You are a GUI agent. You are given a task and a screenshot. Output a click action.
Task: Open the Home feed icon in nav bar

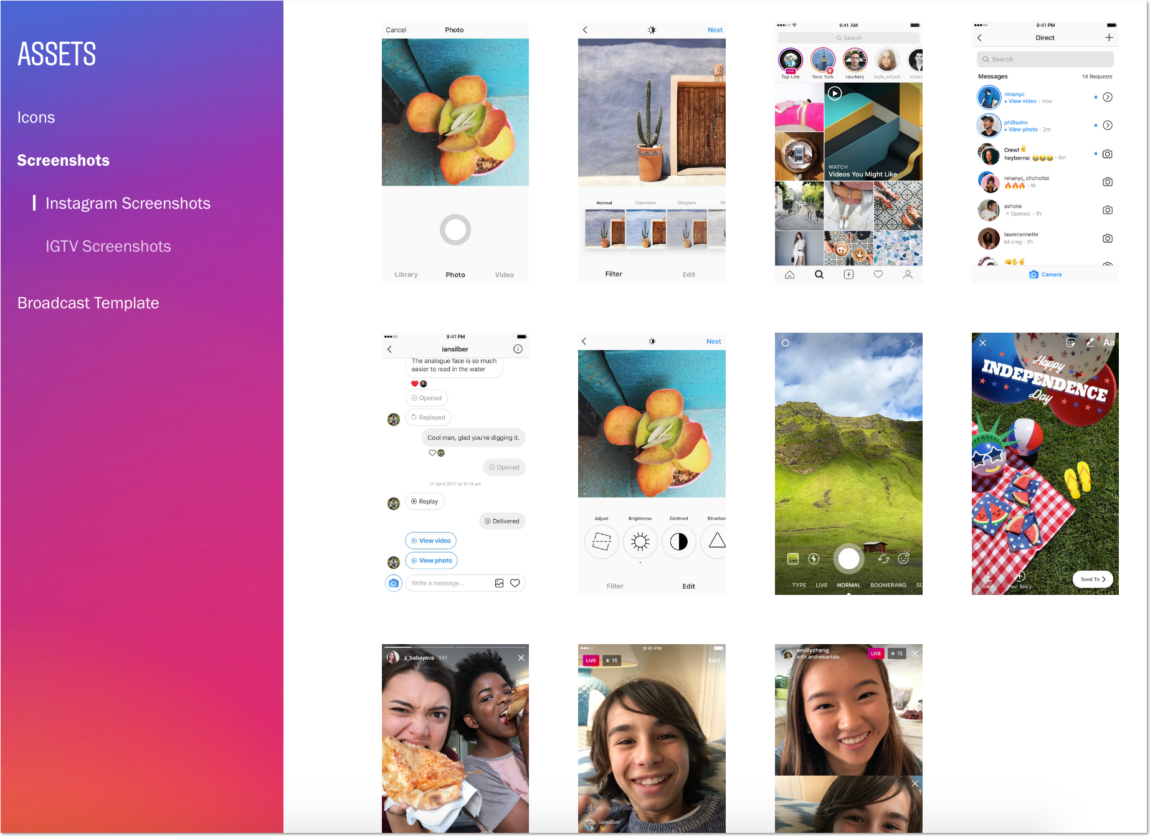(789, 274)
